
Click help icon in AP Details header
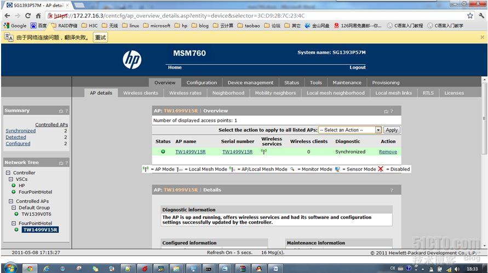(x=392, y=190)
